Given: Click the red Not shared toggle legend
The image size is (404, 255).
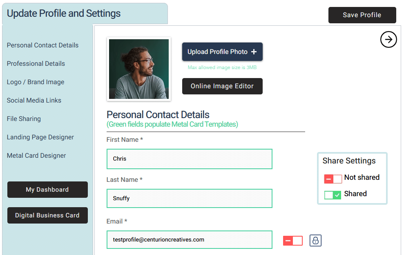Looking at the screenshot, I should tap(333, 179).
